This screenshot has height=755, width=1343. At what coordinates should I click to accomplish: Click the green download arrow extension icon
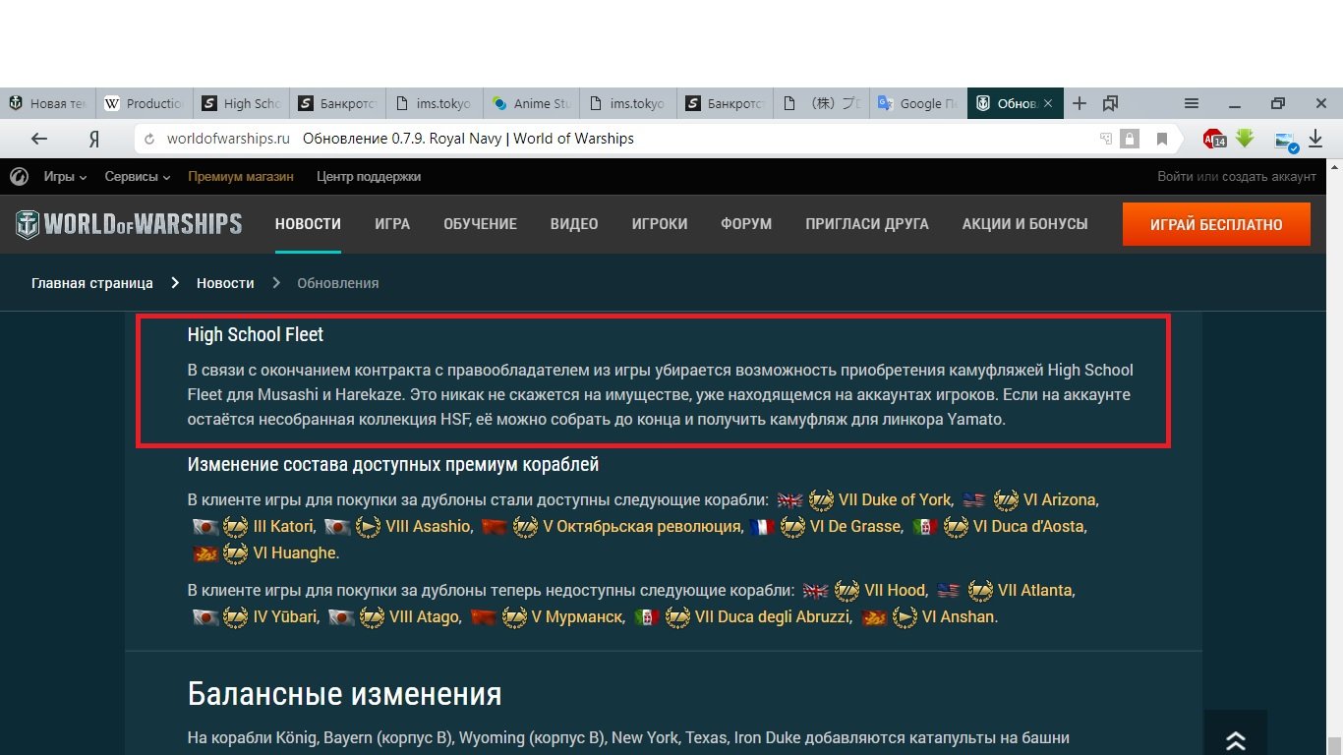click(1245, 139)
